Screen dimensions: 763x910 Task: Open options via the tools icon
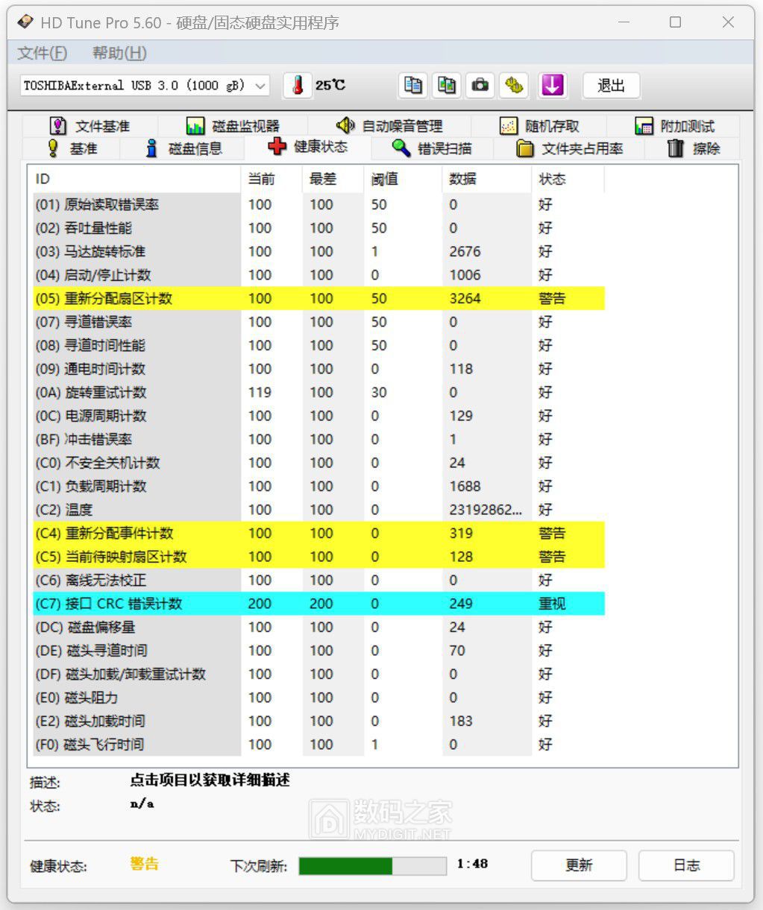point(514,86)
